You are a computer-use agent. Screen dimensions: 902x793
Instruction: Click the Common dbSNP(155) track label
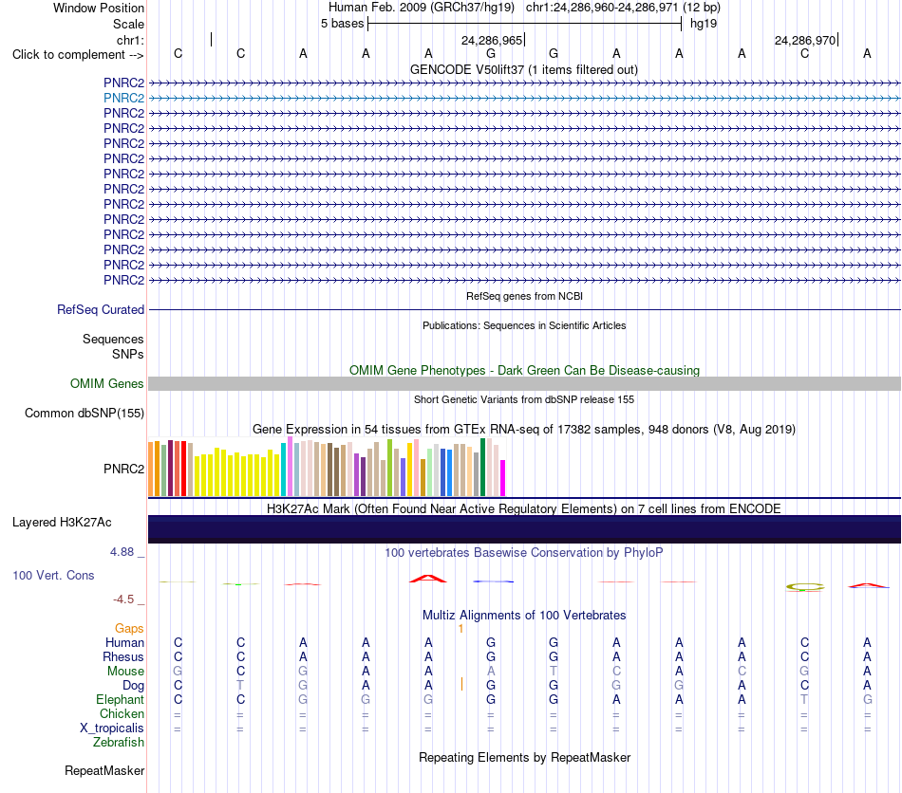tap(85, 414)
